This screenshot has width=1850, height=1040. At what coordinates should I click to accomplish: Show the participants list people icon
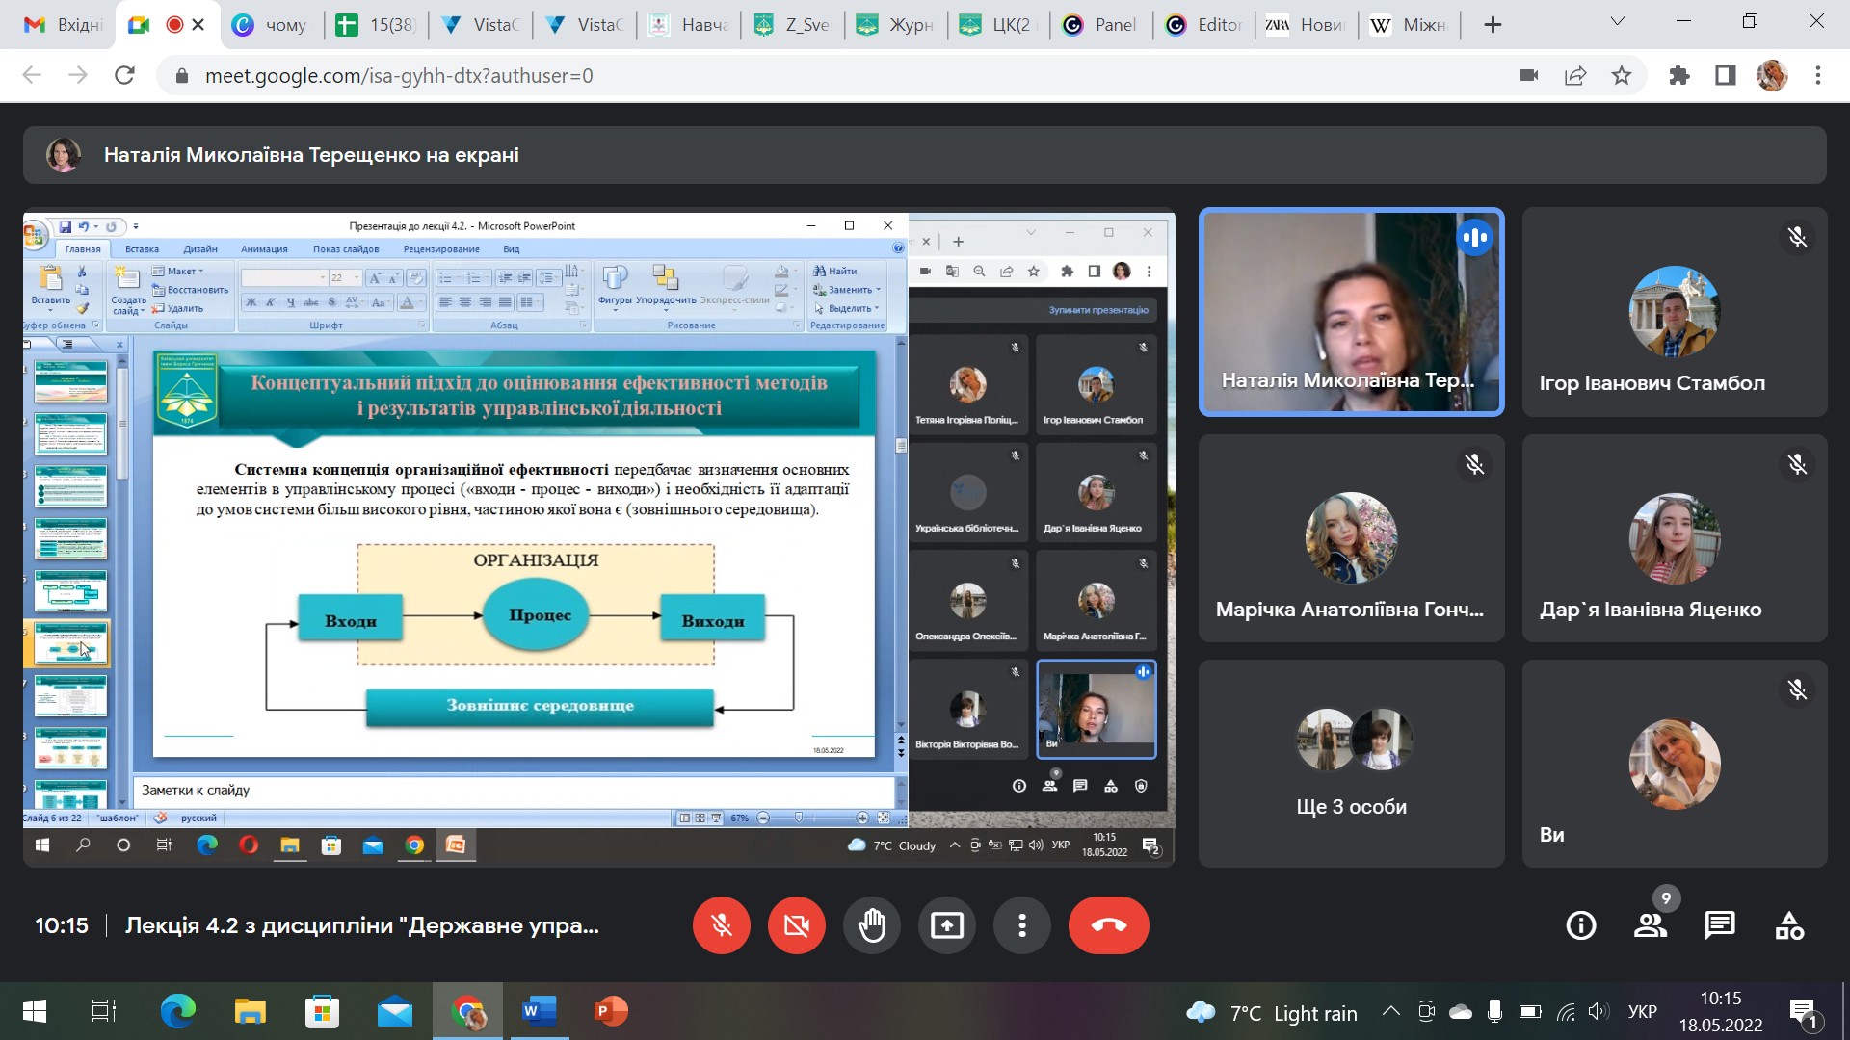1651,925
